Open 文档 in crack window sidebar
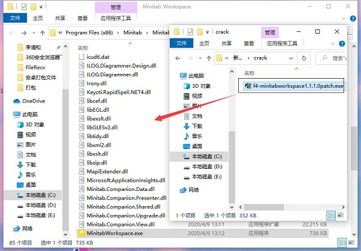 tap(193, 116)
